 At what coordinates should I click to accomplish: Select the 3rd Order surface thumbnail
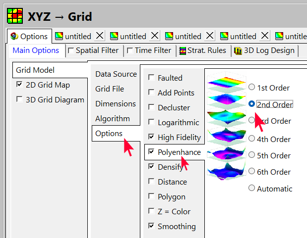click(x=226, y=117)
